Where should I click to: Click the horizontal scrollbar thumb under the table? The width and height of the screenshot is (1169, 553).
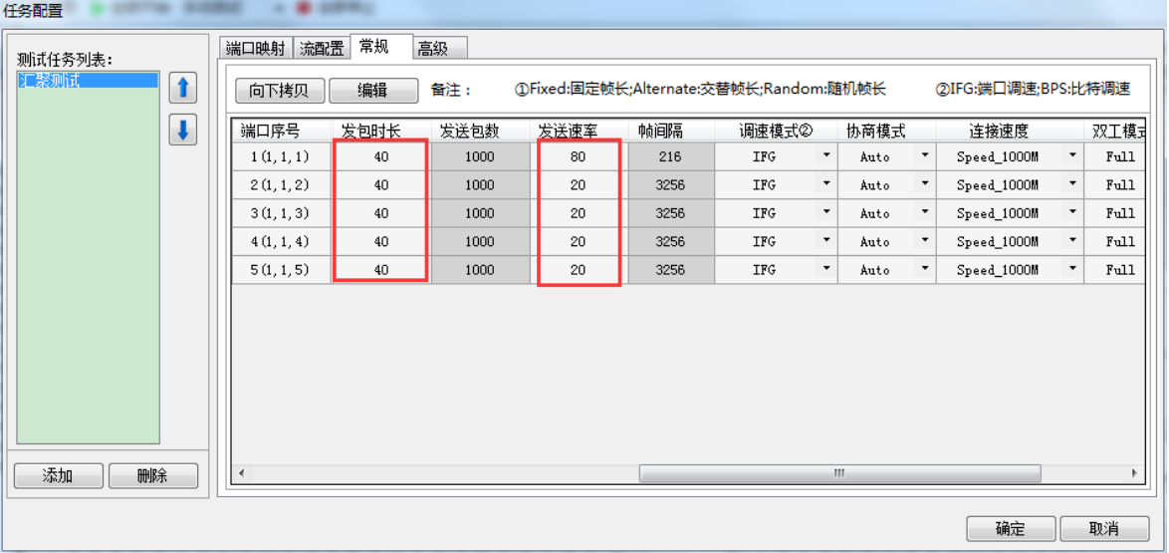838,473
